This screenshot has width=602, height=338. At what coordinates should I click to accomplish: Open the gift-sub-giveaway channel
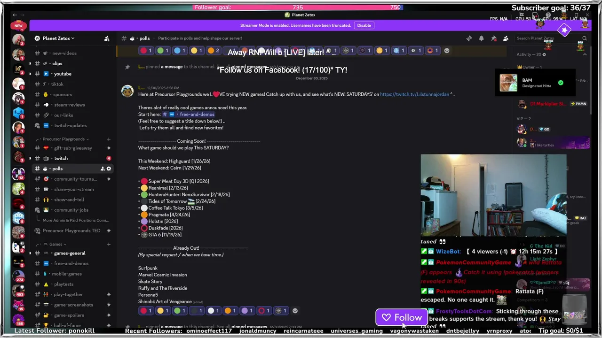pos(73,148)
